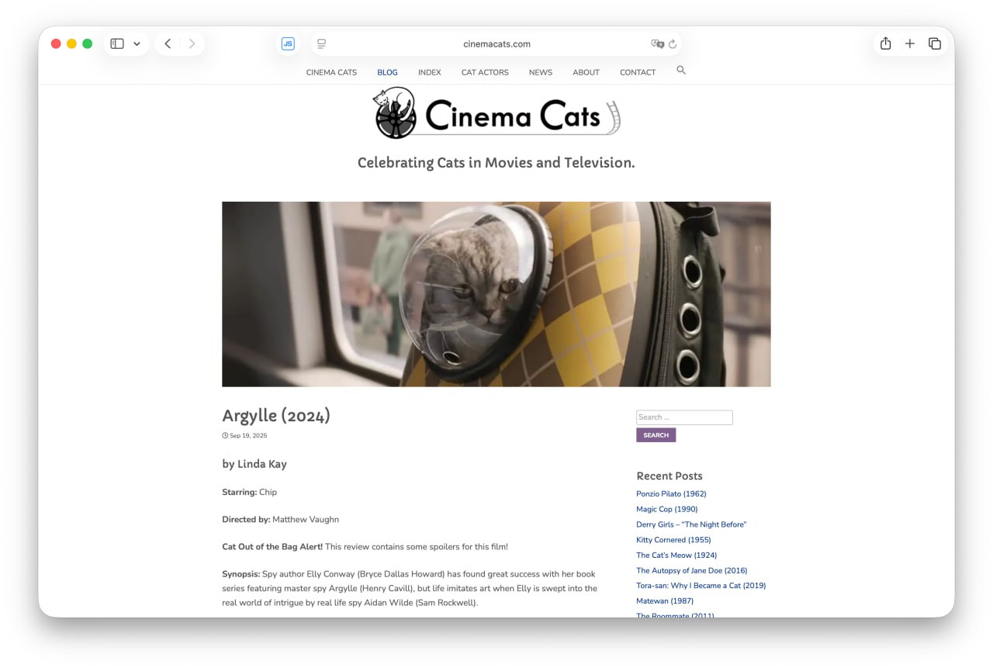Open the Reader view icon in address bar

(321, 44)
